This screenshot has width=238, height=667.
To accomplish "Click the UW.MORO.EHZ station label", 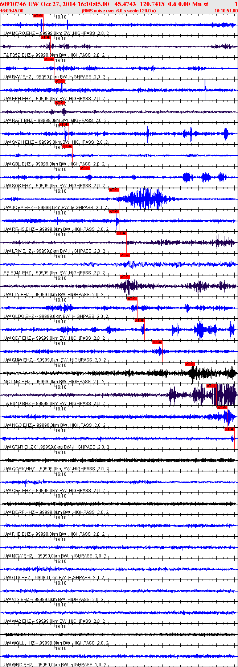I will coord(57,33).
